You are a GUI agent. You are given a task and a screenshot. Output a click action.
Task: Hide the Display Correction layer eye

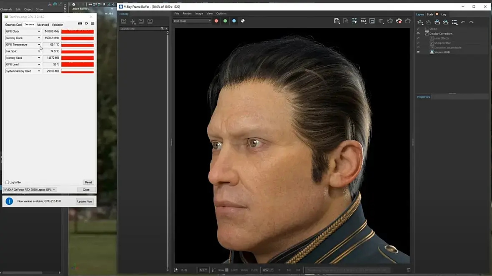[x=418, y=34]
